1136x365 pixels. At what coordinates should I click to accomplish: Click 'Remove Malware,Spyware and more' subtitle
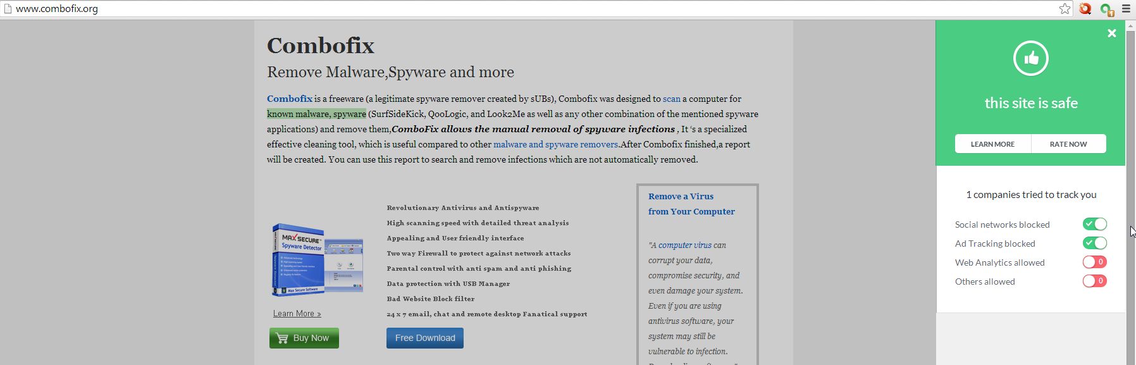(x=390, y=72)
